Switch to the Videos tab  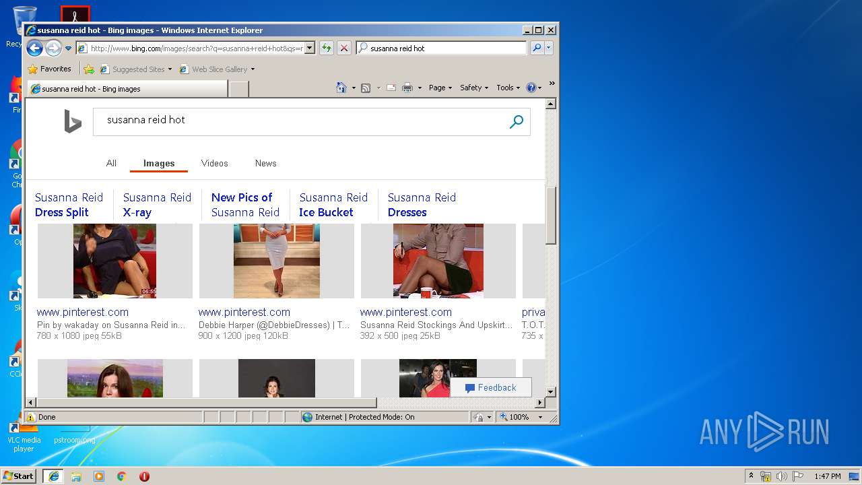click(214, 163)
